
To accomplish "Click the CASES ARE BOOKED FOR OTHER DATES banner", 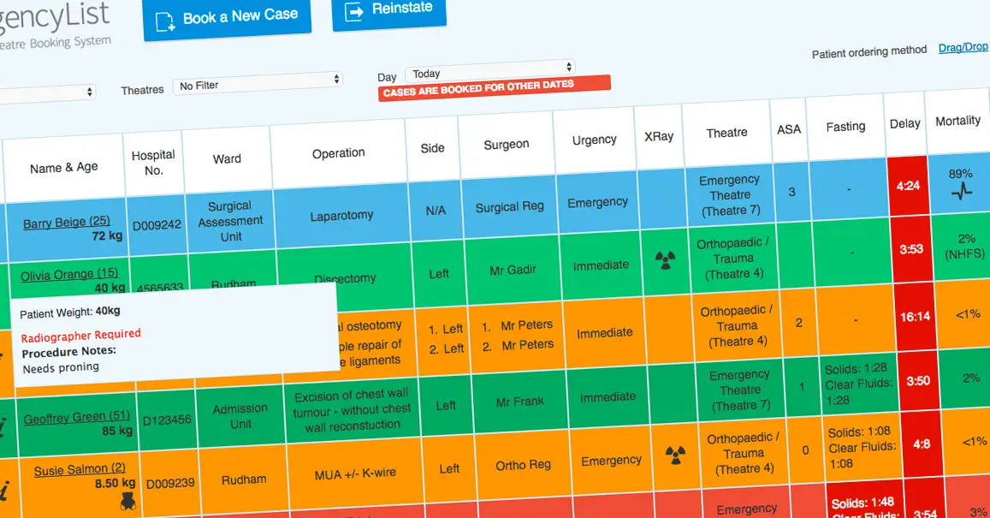I will pyautogui.click(x=495, y=86).
